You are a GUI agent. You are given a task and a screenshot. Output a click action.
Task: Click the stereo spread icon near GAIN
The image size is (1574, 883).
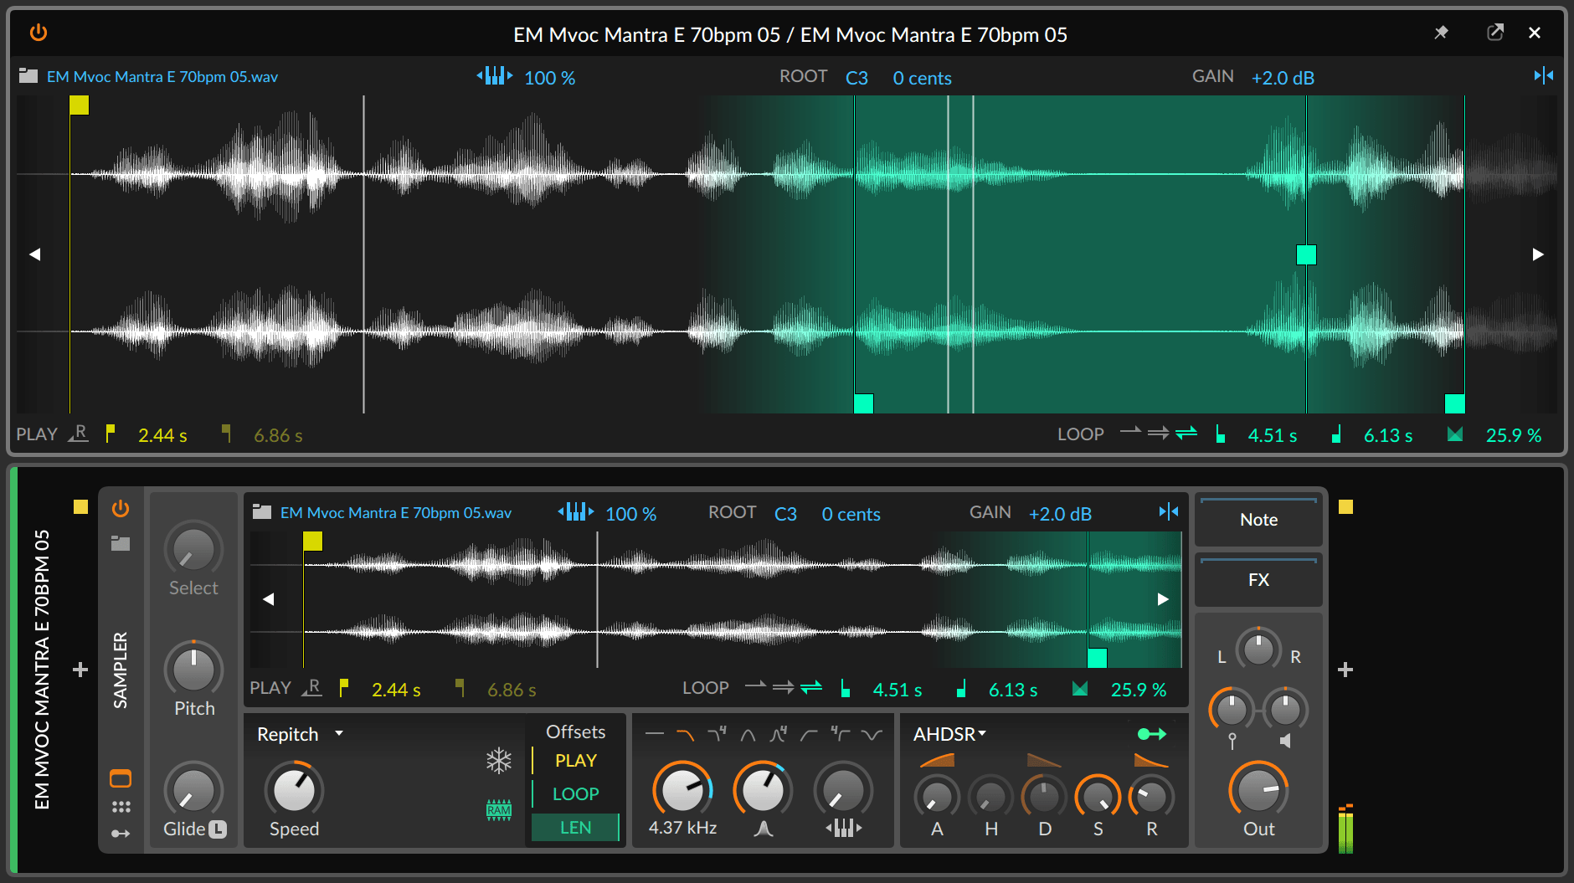(x=1170, y=512)
